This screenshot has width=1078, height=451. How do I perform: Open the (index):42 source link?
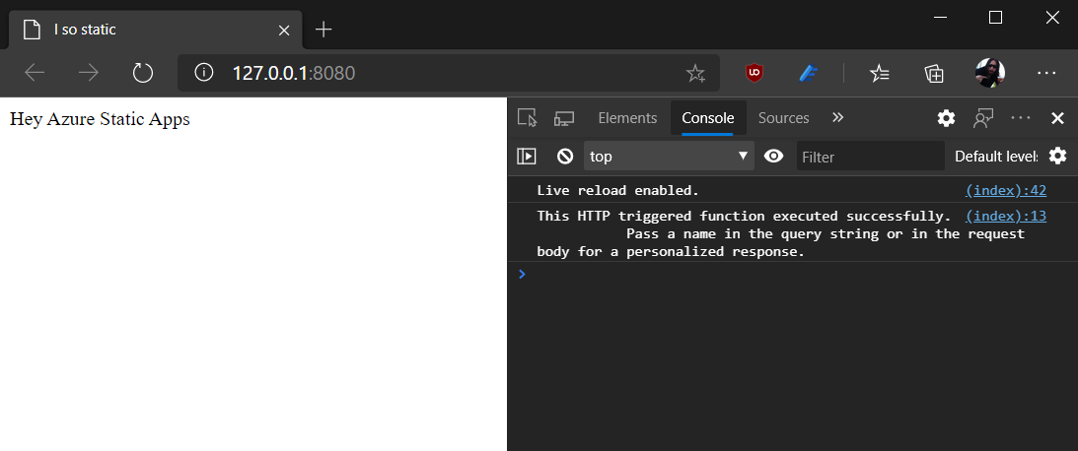(1006, 190)
